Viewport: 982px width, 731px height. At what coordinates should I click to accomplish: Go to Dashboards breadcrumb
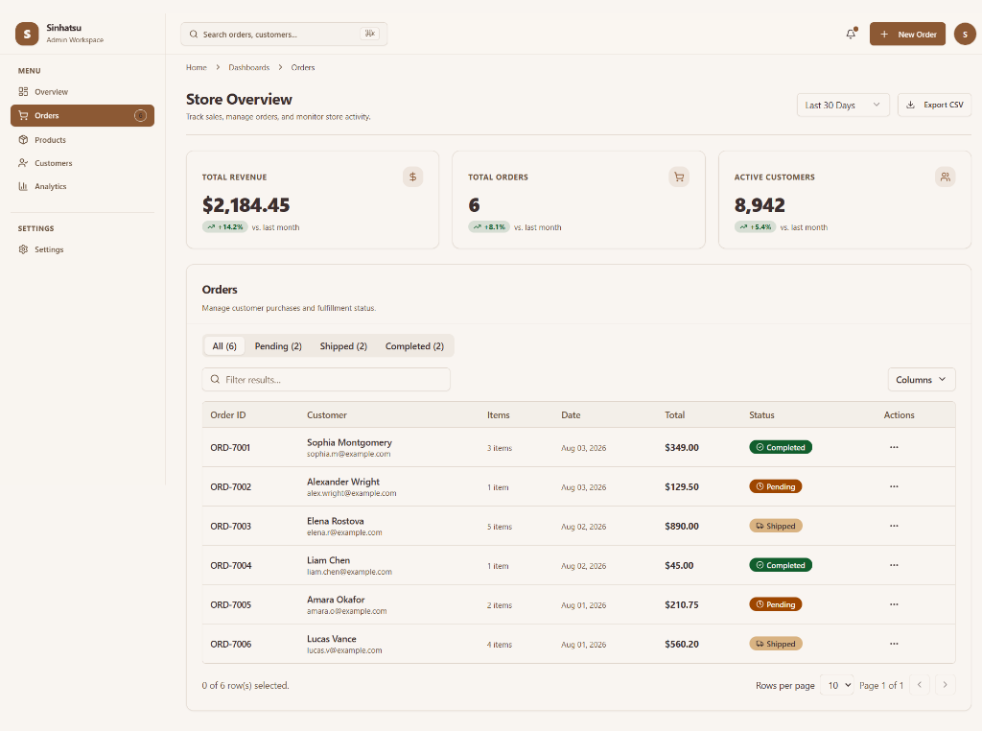(248, 67)
